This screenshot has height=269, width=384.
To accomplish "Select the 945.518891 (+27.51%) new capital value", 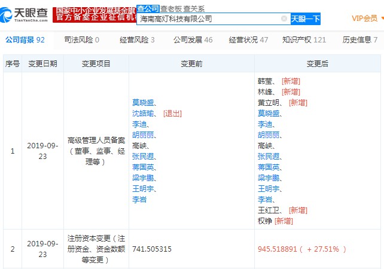I will click(302, 249).
